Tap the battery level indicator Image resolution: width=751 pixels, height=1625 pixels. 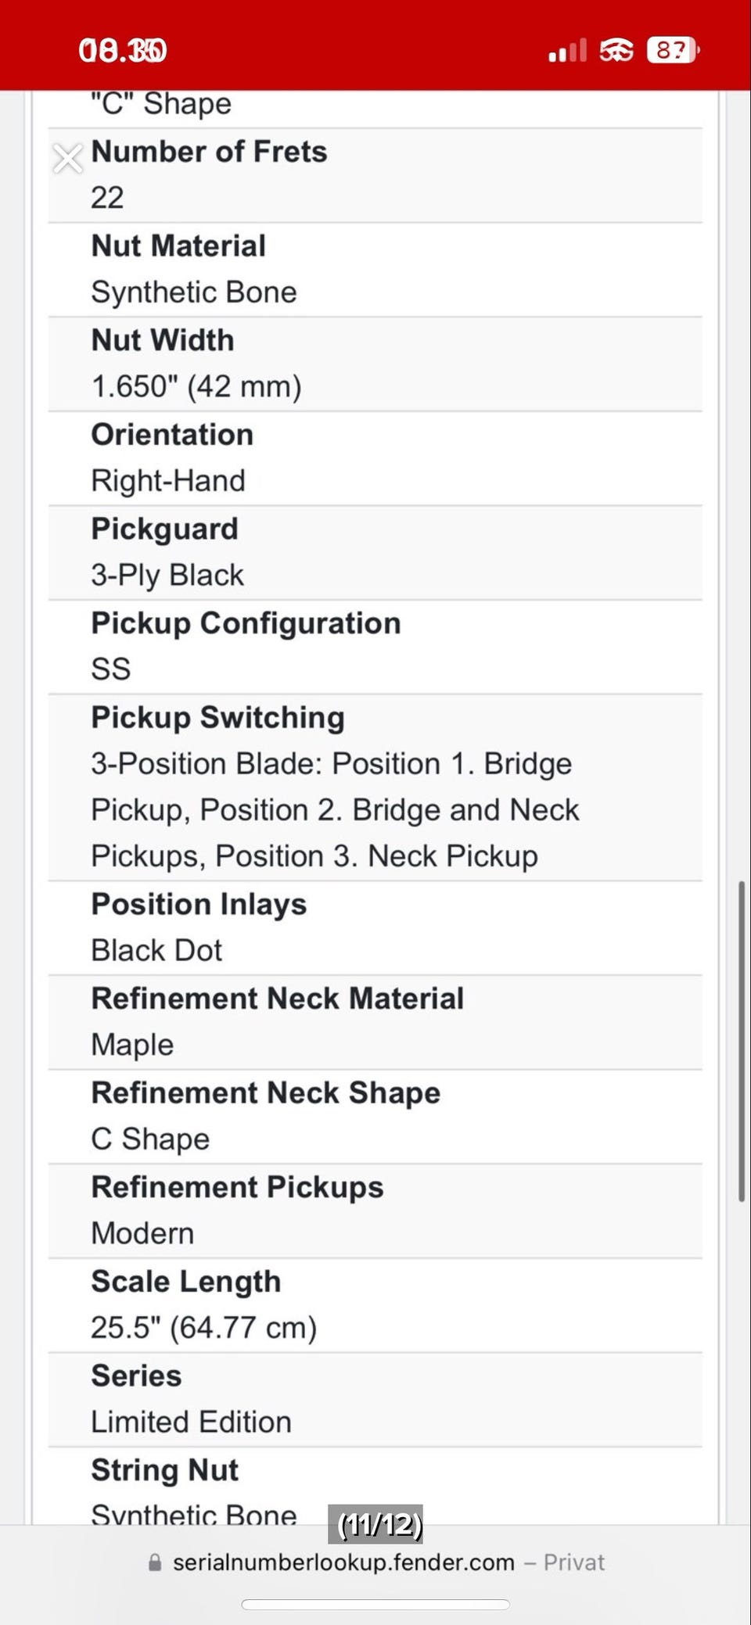coord(673,52)
